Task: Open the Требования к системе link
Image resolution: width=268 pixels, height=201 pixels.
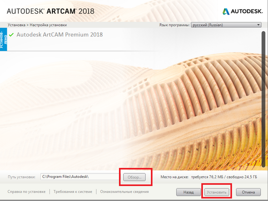Action: (73, 191)
